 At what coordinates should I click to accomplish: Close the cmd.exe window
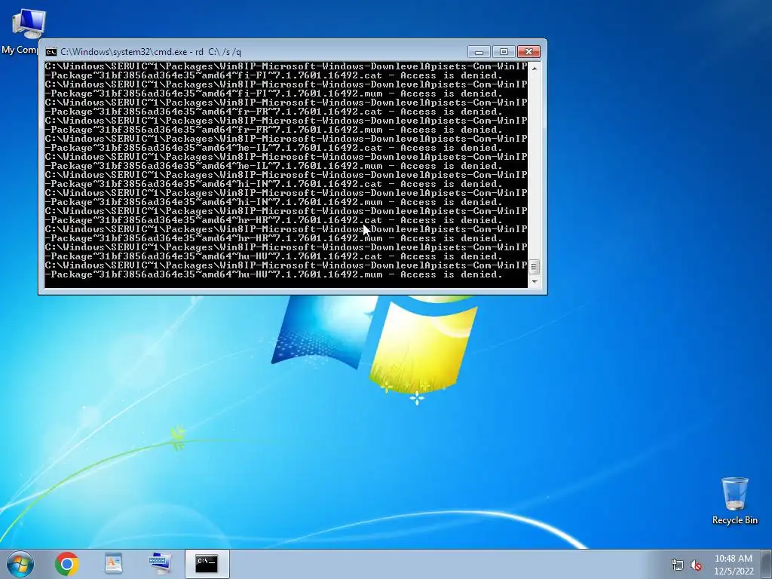[x=528, y=52]
